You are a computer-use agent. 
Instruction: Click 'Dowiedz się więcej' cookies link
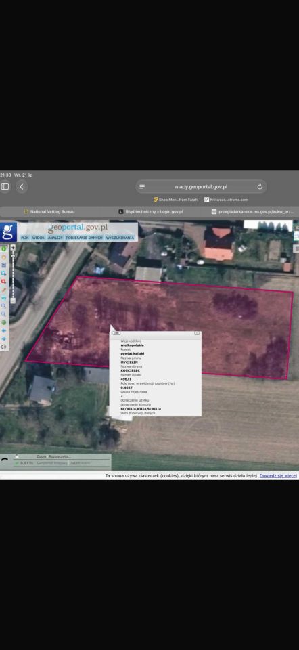tap(278, 476)
